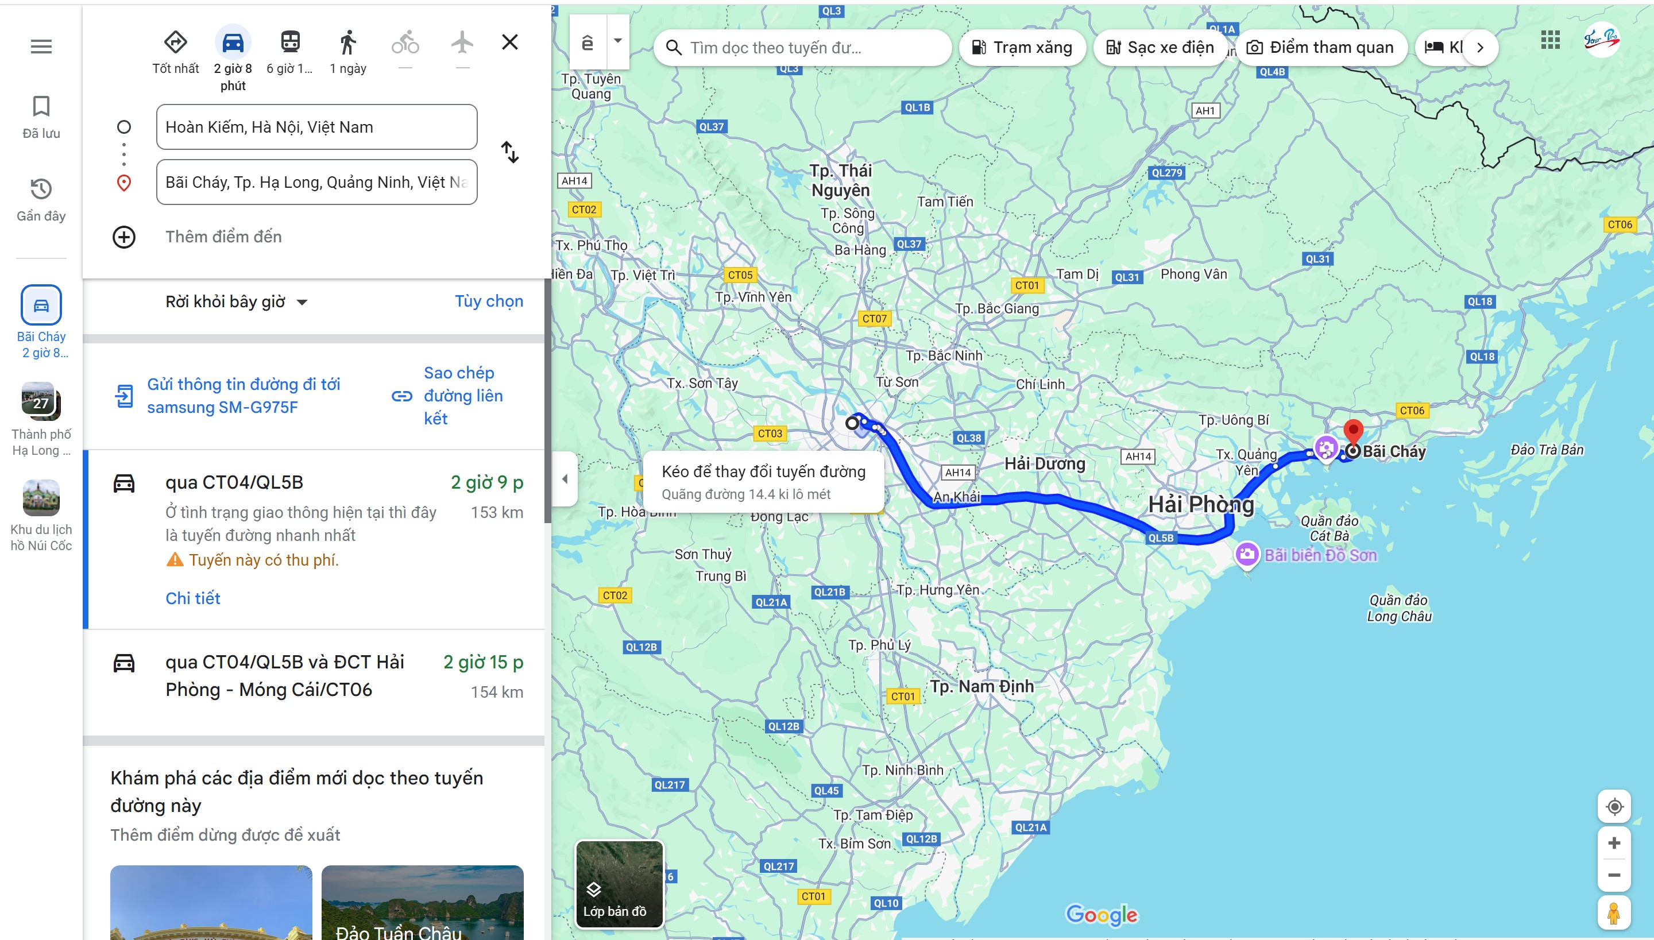
Task: Click the add destination plus icon
Action: coord(124,237)
